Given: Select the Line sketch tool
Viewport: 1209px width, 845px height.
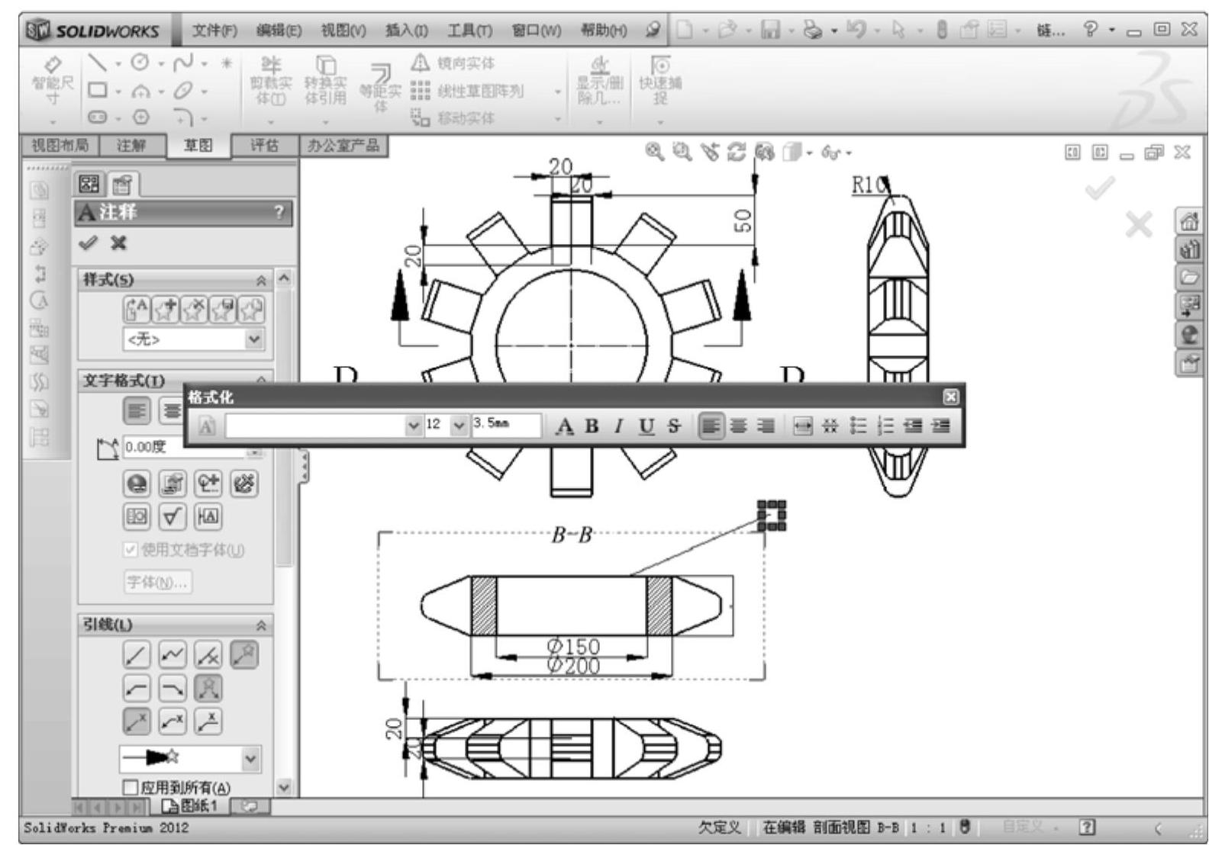Looking at the screenshot, I should pos(96,63).
